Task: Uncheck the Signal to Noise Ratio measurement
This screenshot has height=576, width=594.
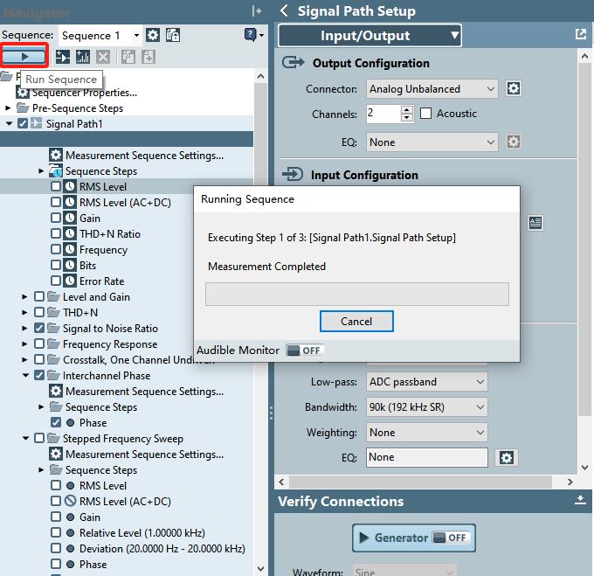Action: (x=39, y=329)
